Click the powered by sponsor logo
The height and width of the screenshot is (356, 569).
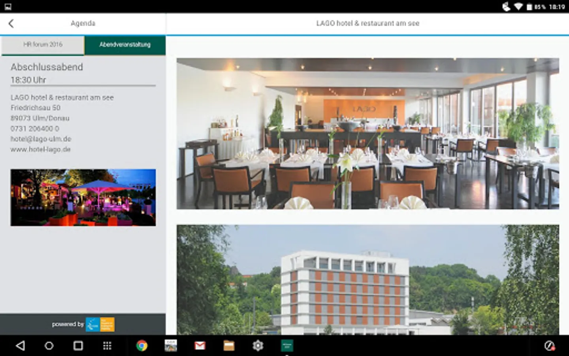(100, 324)
